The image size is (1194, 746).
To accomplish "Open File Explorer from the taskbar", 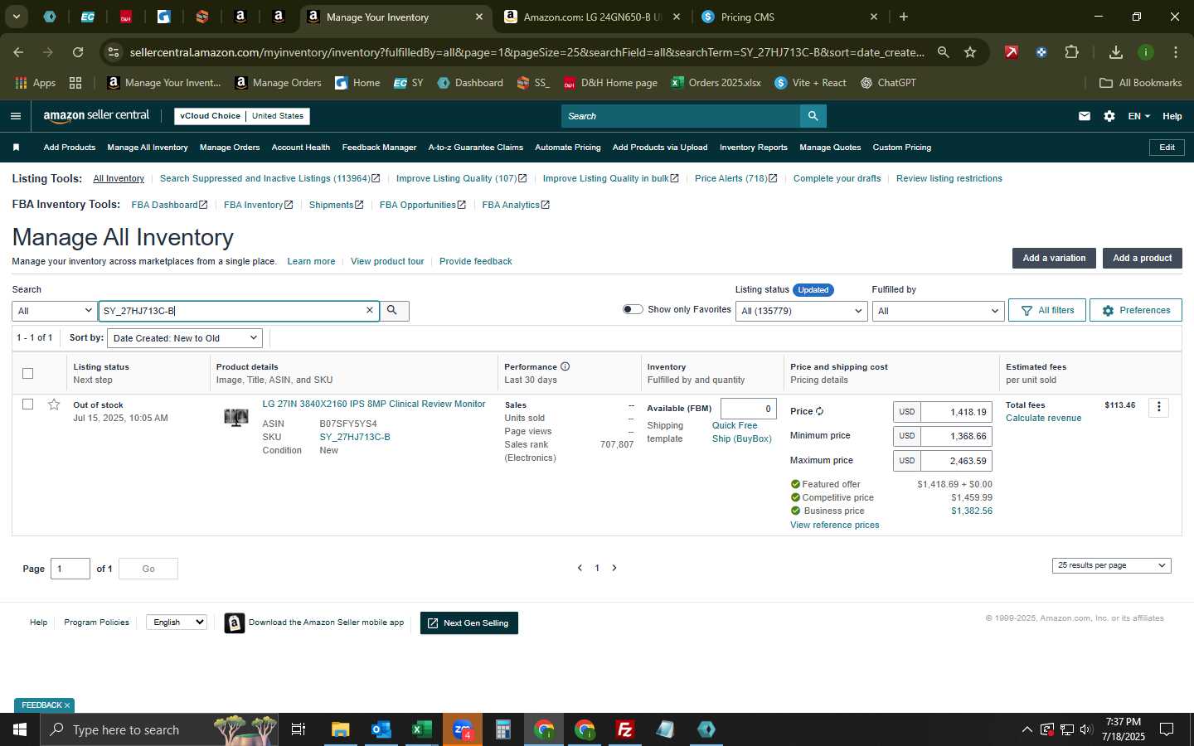I will [x=340, y=729].
